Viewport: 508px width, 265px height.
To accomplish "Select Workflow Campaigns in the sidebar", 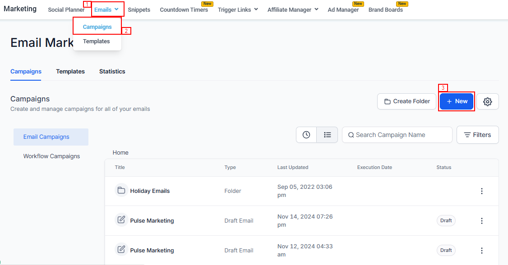I will (x=51, y=156).
